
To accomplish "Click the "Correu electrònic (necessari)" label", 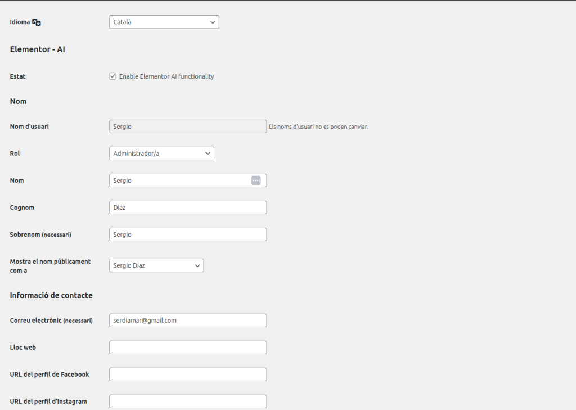I will pos(51,321).
